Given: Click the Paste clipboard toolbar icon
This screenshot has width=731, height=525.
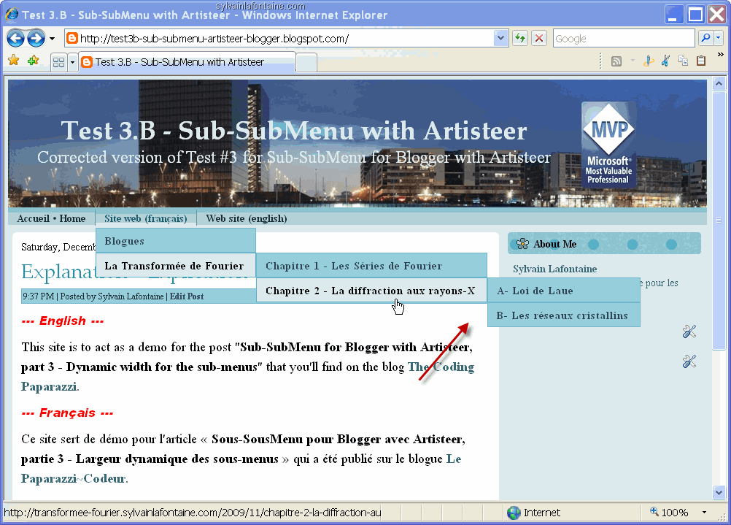Looking at the screenshot, I should pyautogui.click(x=701, y=61).
